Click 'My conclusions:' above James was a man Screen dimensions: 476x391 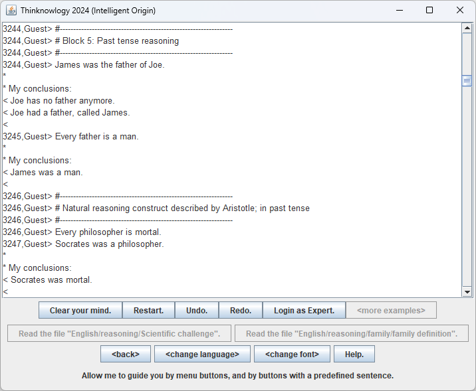40,161
